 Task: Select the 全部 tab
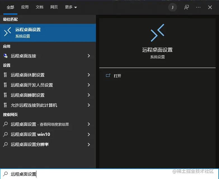10,7
